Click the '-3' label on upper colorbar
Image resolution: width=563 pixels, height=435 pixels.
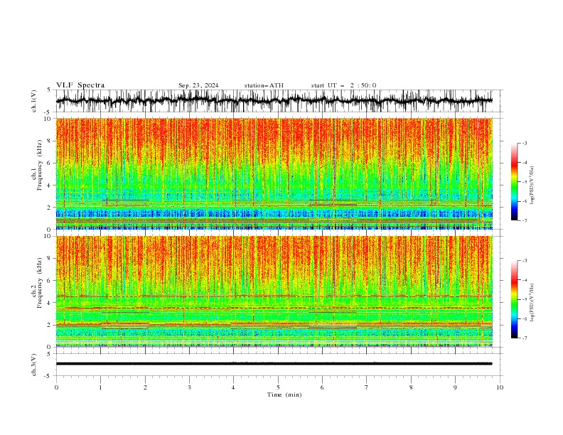pyautogui.click(x=524, y=143)
